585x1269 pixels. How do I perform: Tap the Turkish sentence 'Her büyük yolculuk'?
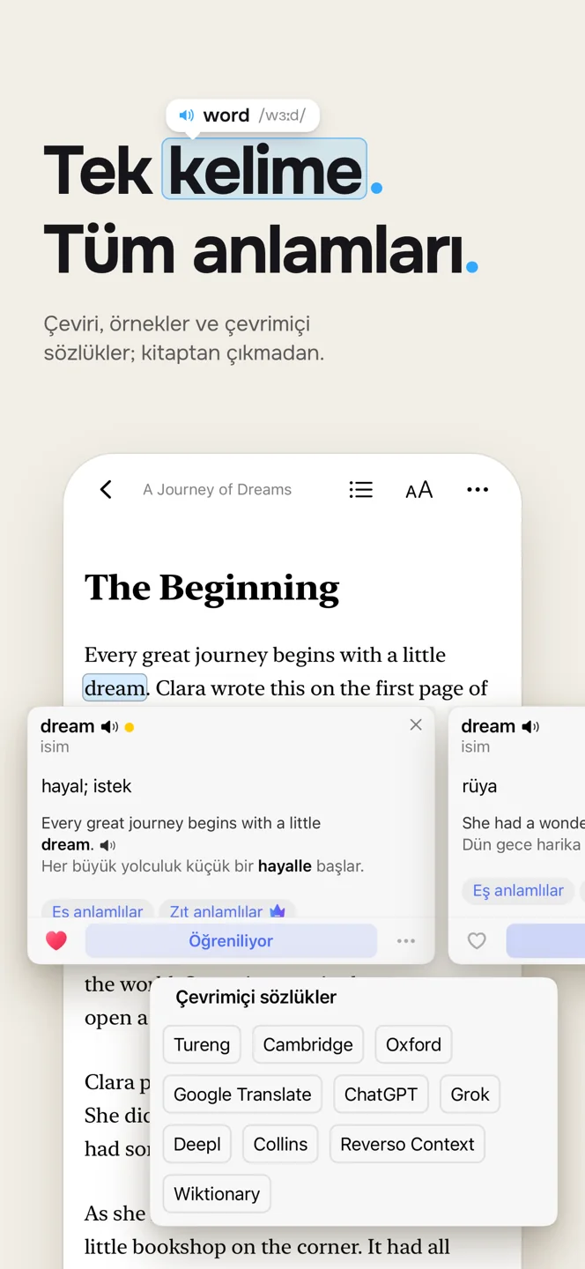pyautogui.click(x=203, y=866)
